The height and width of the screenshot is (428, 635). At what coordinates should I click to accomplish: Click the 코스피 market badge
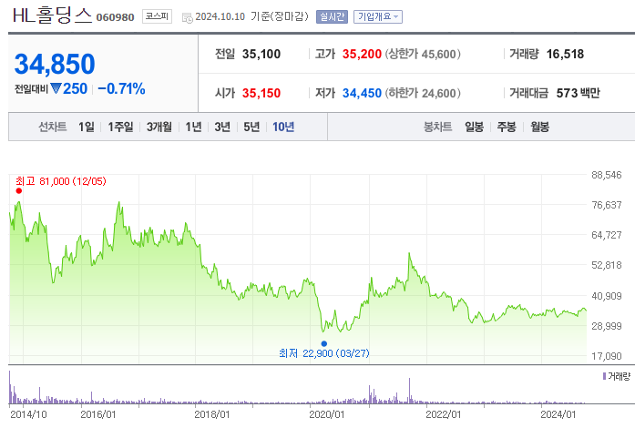click(x=157, y=16)
